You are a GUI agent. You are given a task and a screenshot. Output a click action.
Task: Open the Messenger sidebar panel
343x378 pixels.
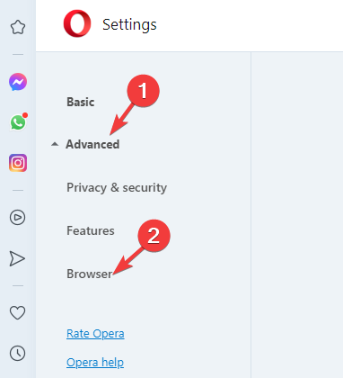[18, 82]
